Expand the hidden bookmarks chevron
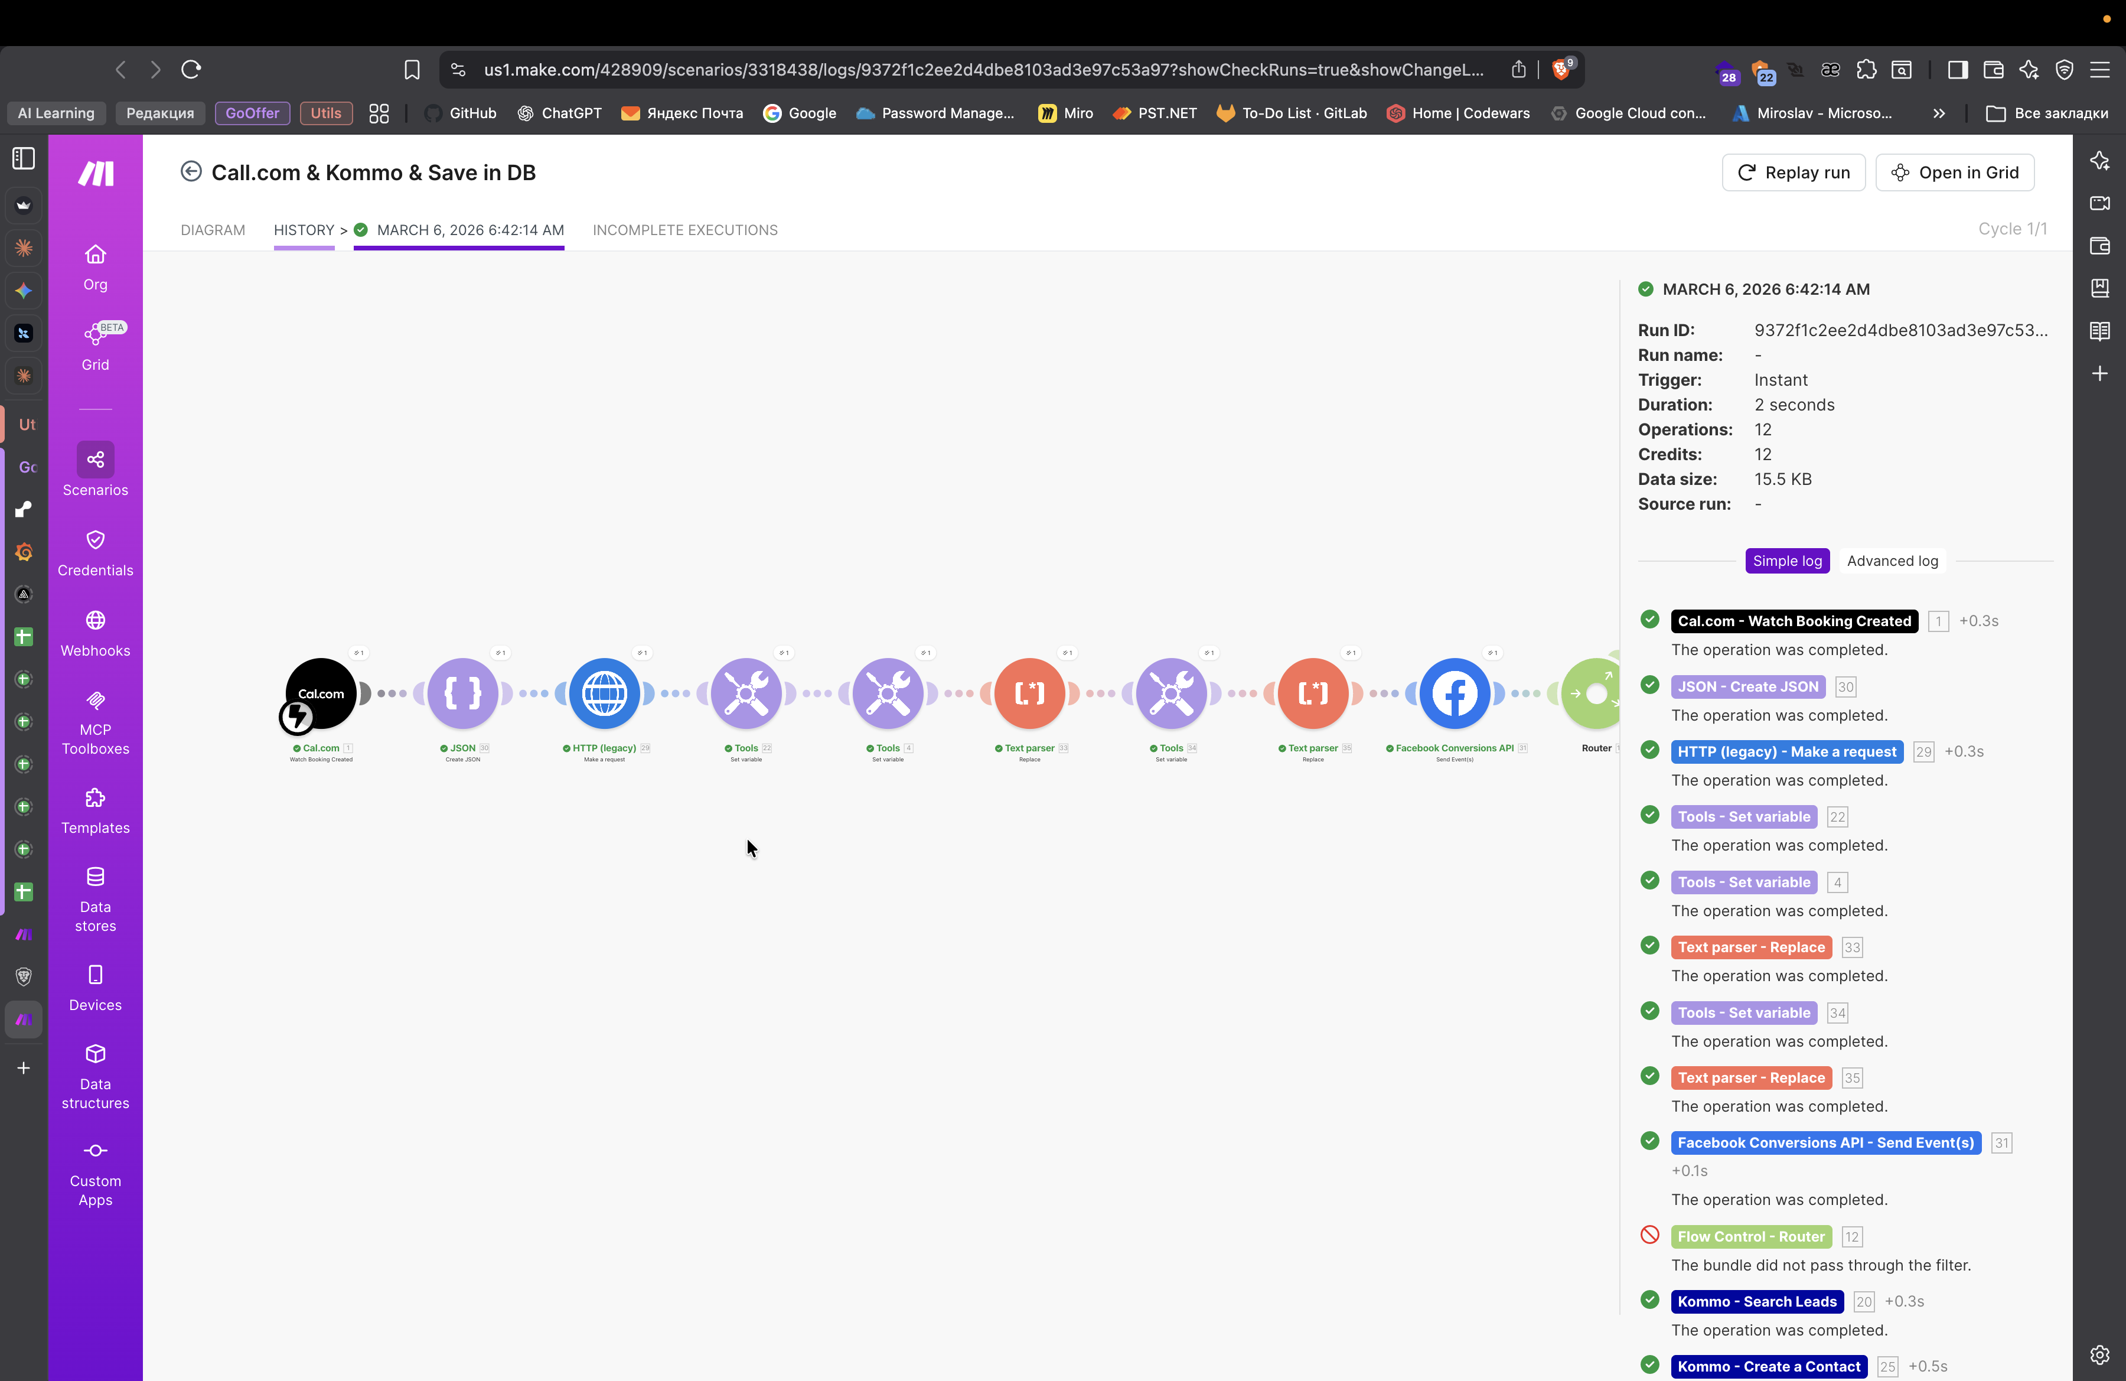 point(1938,113)
